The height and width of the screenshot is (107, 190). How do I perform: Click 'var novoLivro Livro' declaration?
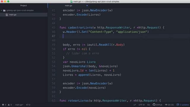click(79, 62)
